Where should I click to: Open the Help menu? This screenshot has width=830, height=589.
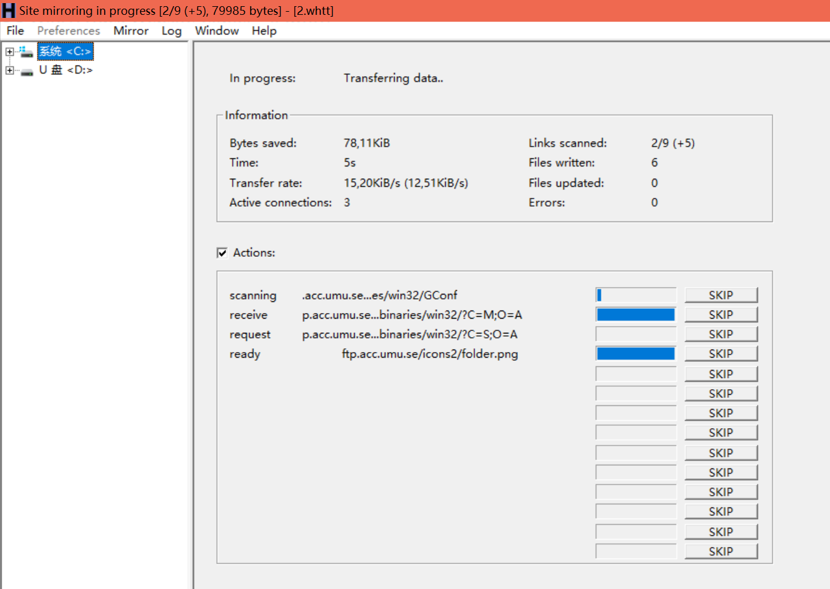[x=263, y=30]
